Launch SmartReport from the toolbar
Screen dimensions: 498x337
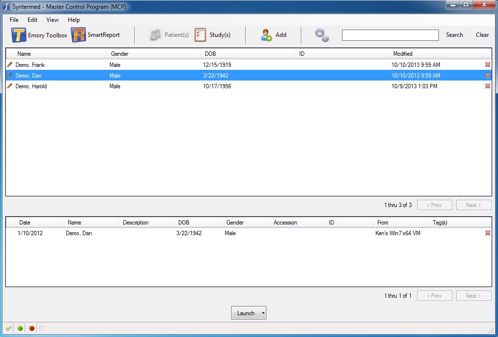tap(95, 35)
